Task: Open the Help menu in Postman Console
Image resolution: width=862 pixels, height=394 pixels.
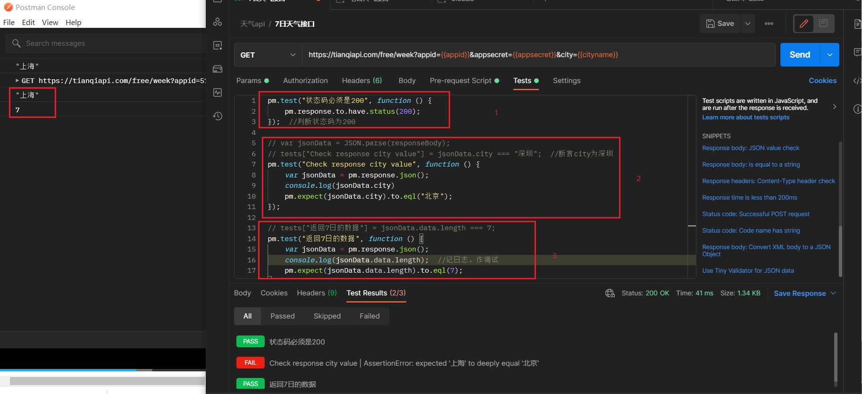Action: (73, 22)
